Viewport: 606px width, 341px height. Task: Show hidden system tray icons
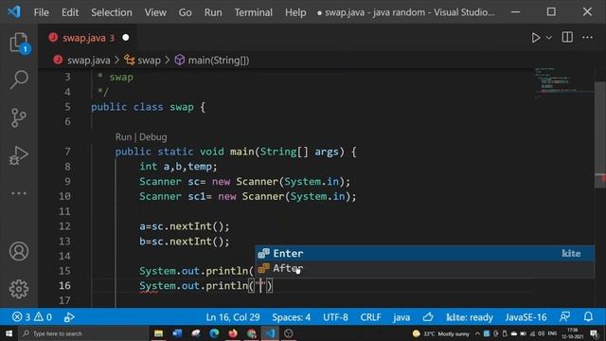[477, 333]
